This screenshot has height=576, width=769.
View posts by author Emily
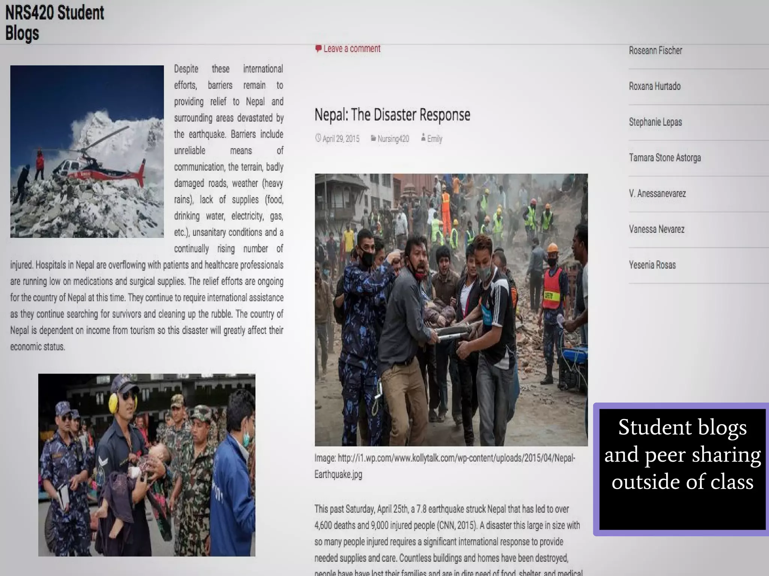click(435, 139)
